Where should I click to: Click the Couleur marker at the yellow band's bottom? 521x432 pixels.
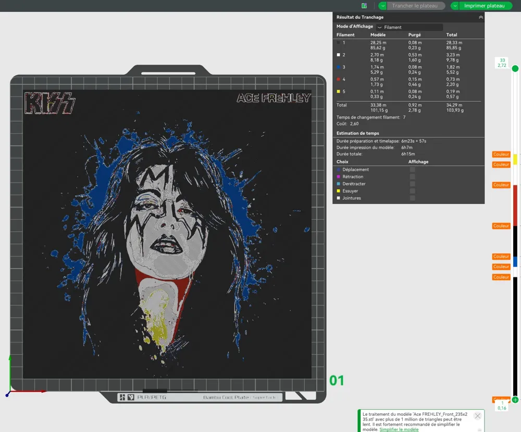pyautogui.click(x=501, y=164)
